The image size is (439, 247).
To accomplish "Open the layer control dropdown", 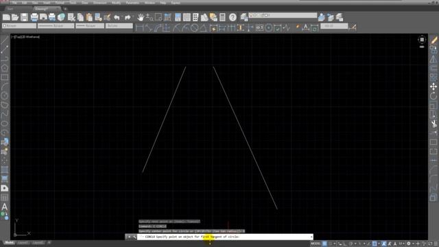I will click(x=283, y=15).
